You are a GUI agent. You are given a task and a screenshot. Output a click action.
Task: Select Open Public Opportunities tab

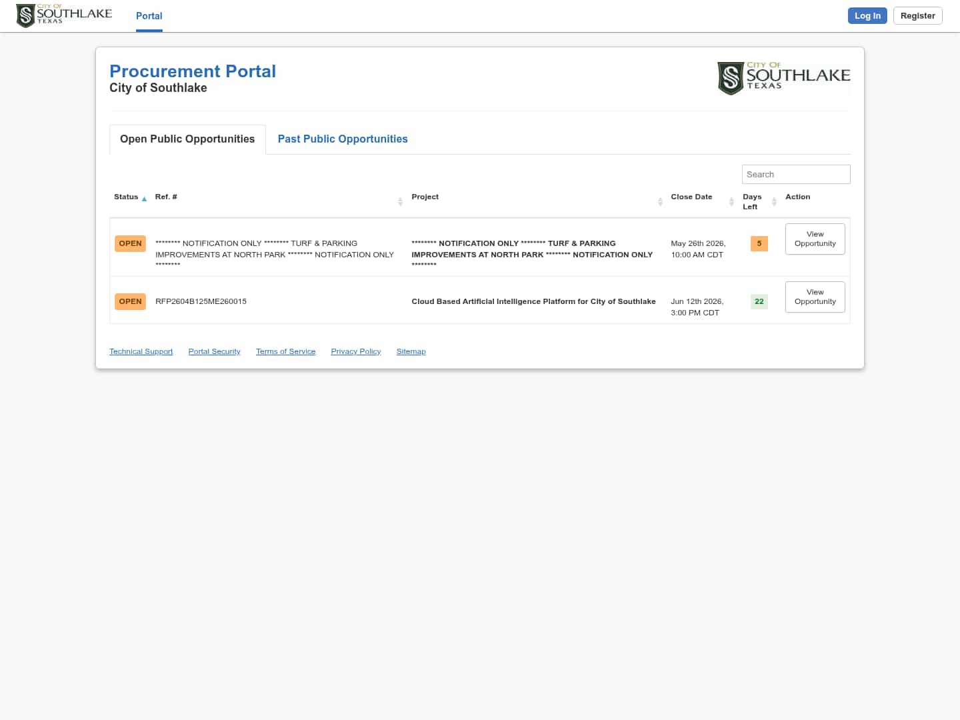(x=187, y=139)
